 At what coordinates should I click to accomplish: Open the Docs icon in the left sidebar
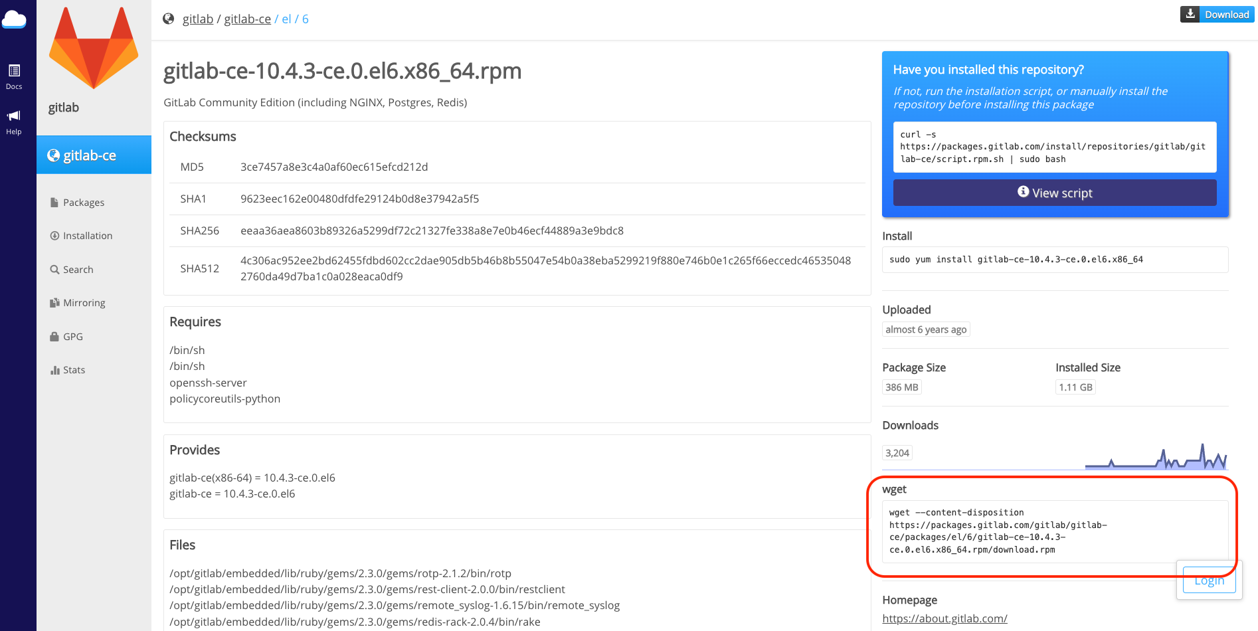point(14,72)
